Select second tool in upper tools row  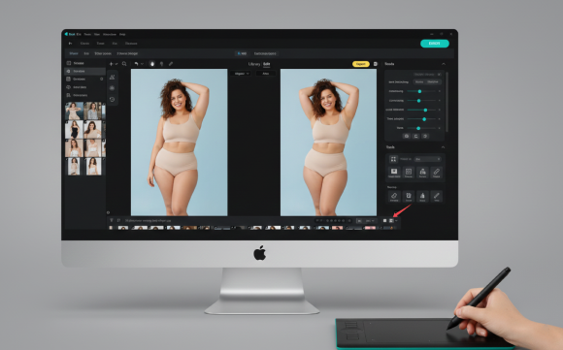pyautogui.click(x=409, y=173)
